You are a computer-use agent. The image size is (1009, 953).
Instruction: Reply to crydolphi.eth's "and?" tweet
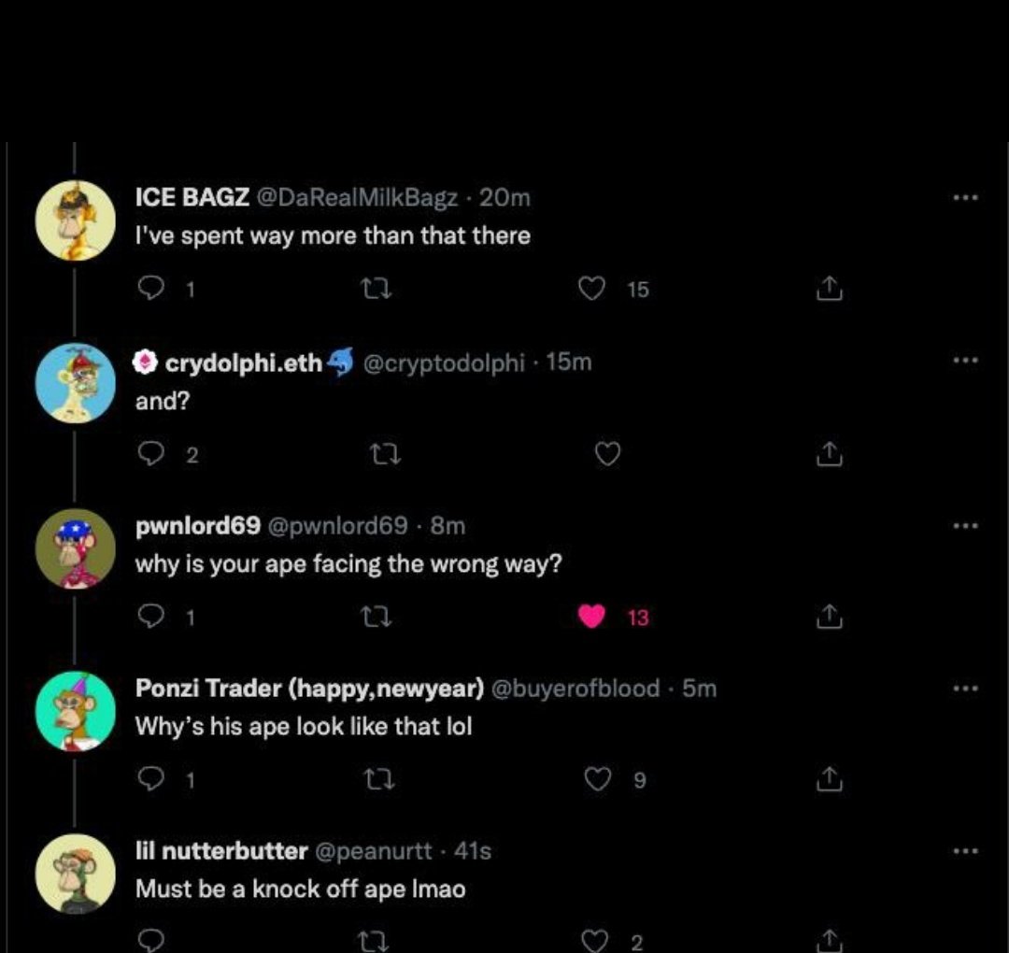click(x=150, y=454)
